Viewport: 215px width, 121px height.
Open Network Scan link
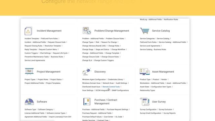(x=108, y=83)
